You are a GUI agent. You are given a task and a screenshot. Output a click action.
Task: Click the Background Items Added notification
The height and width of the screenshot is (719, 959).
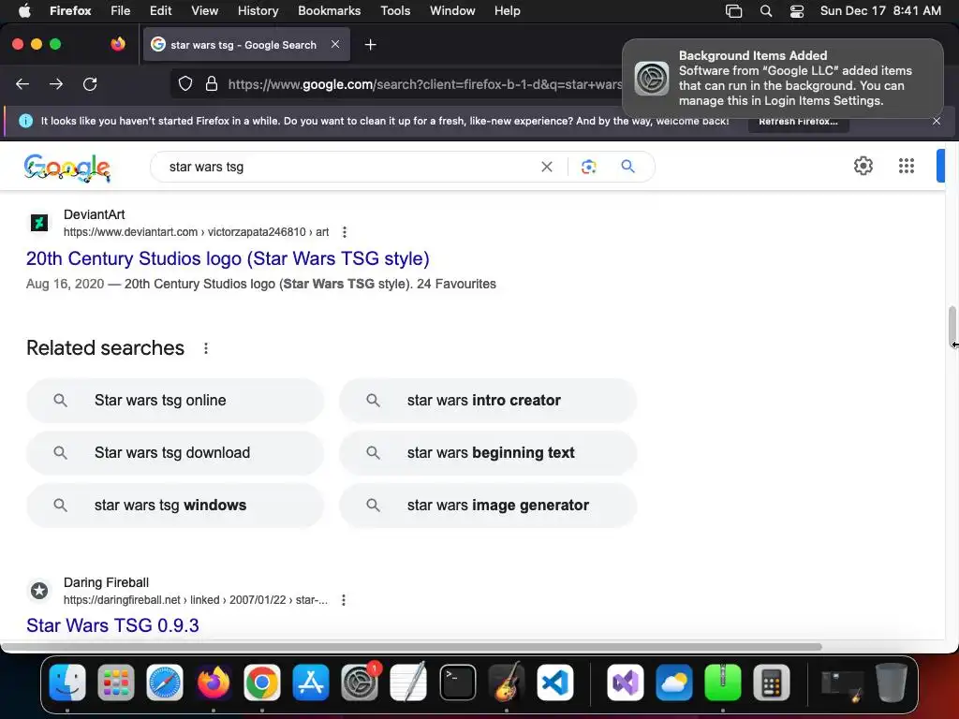[782, 79]
